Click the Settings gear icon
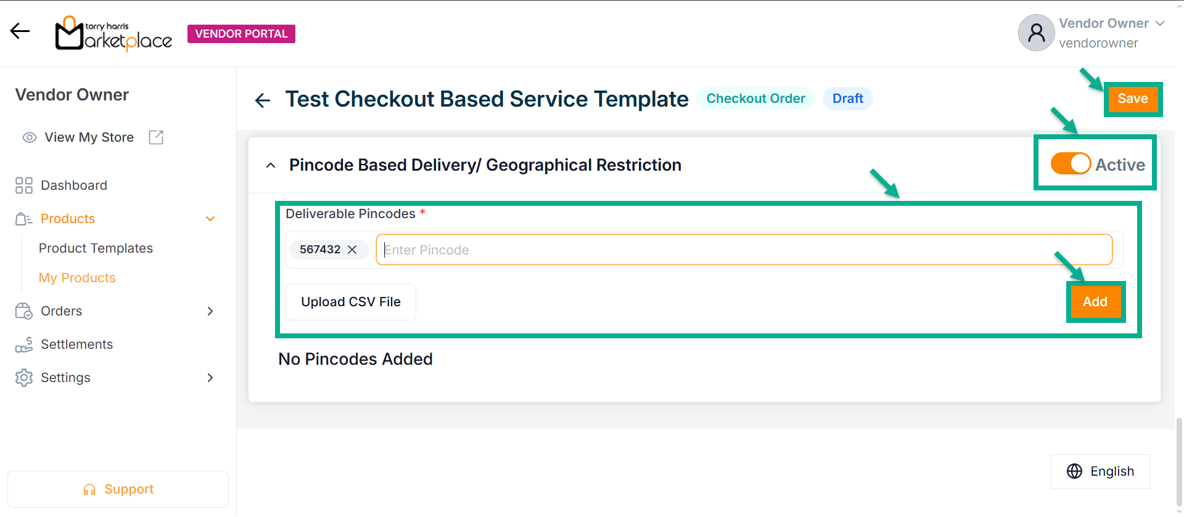This screenshot has width=1184, height=517. pos(24,378)
